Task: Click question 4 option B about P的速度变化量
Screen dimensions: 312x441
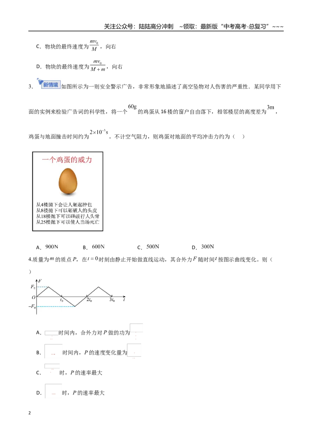Action: (x=89, y=351)
